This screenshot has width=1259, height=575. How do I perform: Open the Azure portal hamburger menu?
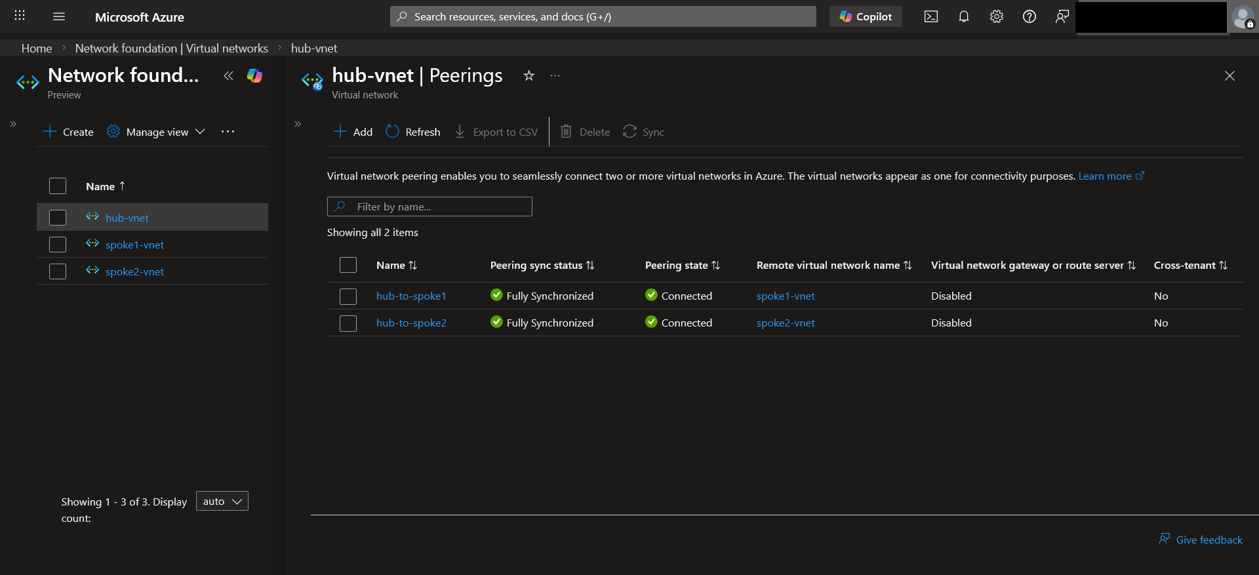tap(59, 17)
